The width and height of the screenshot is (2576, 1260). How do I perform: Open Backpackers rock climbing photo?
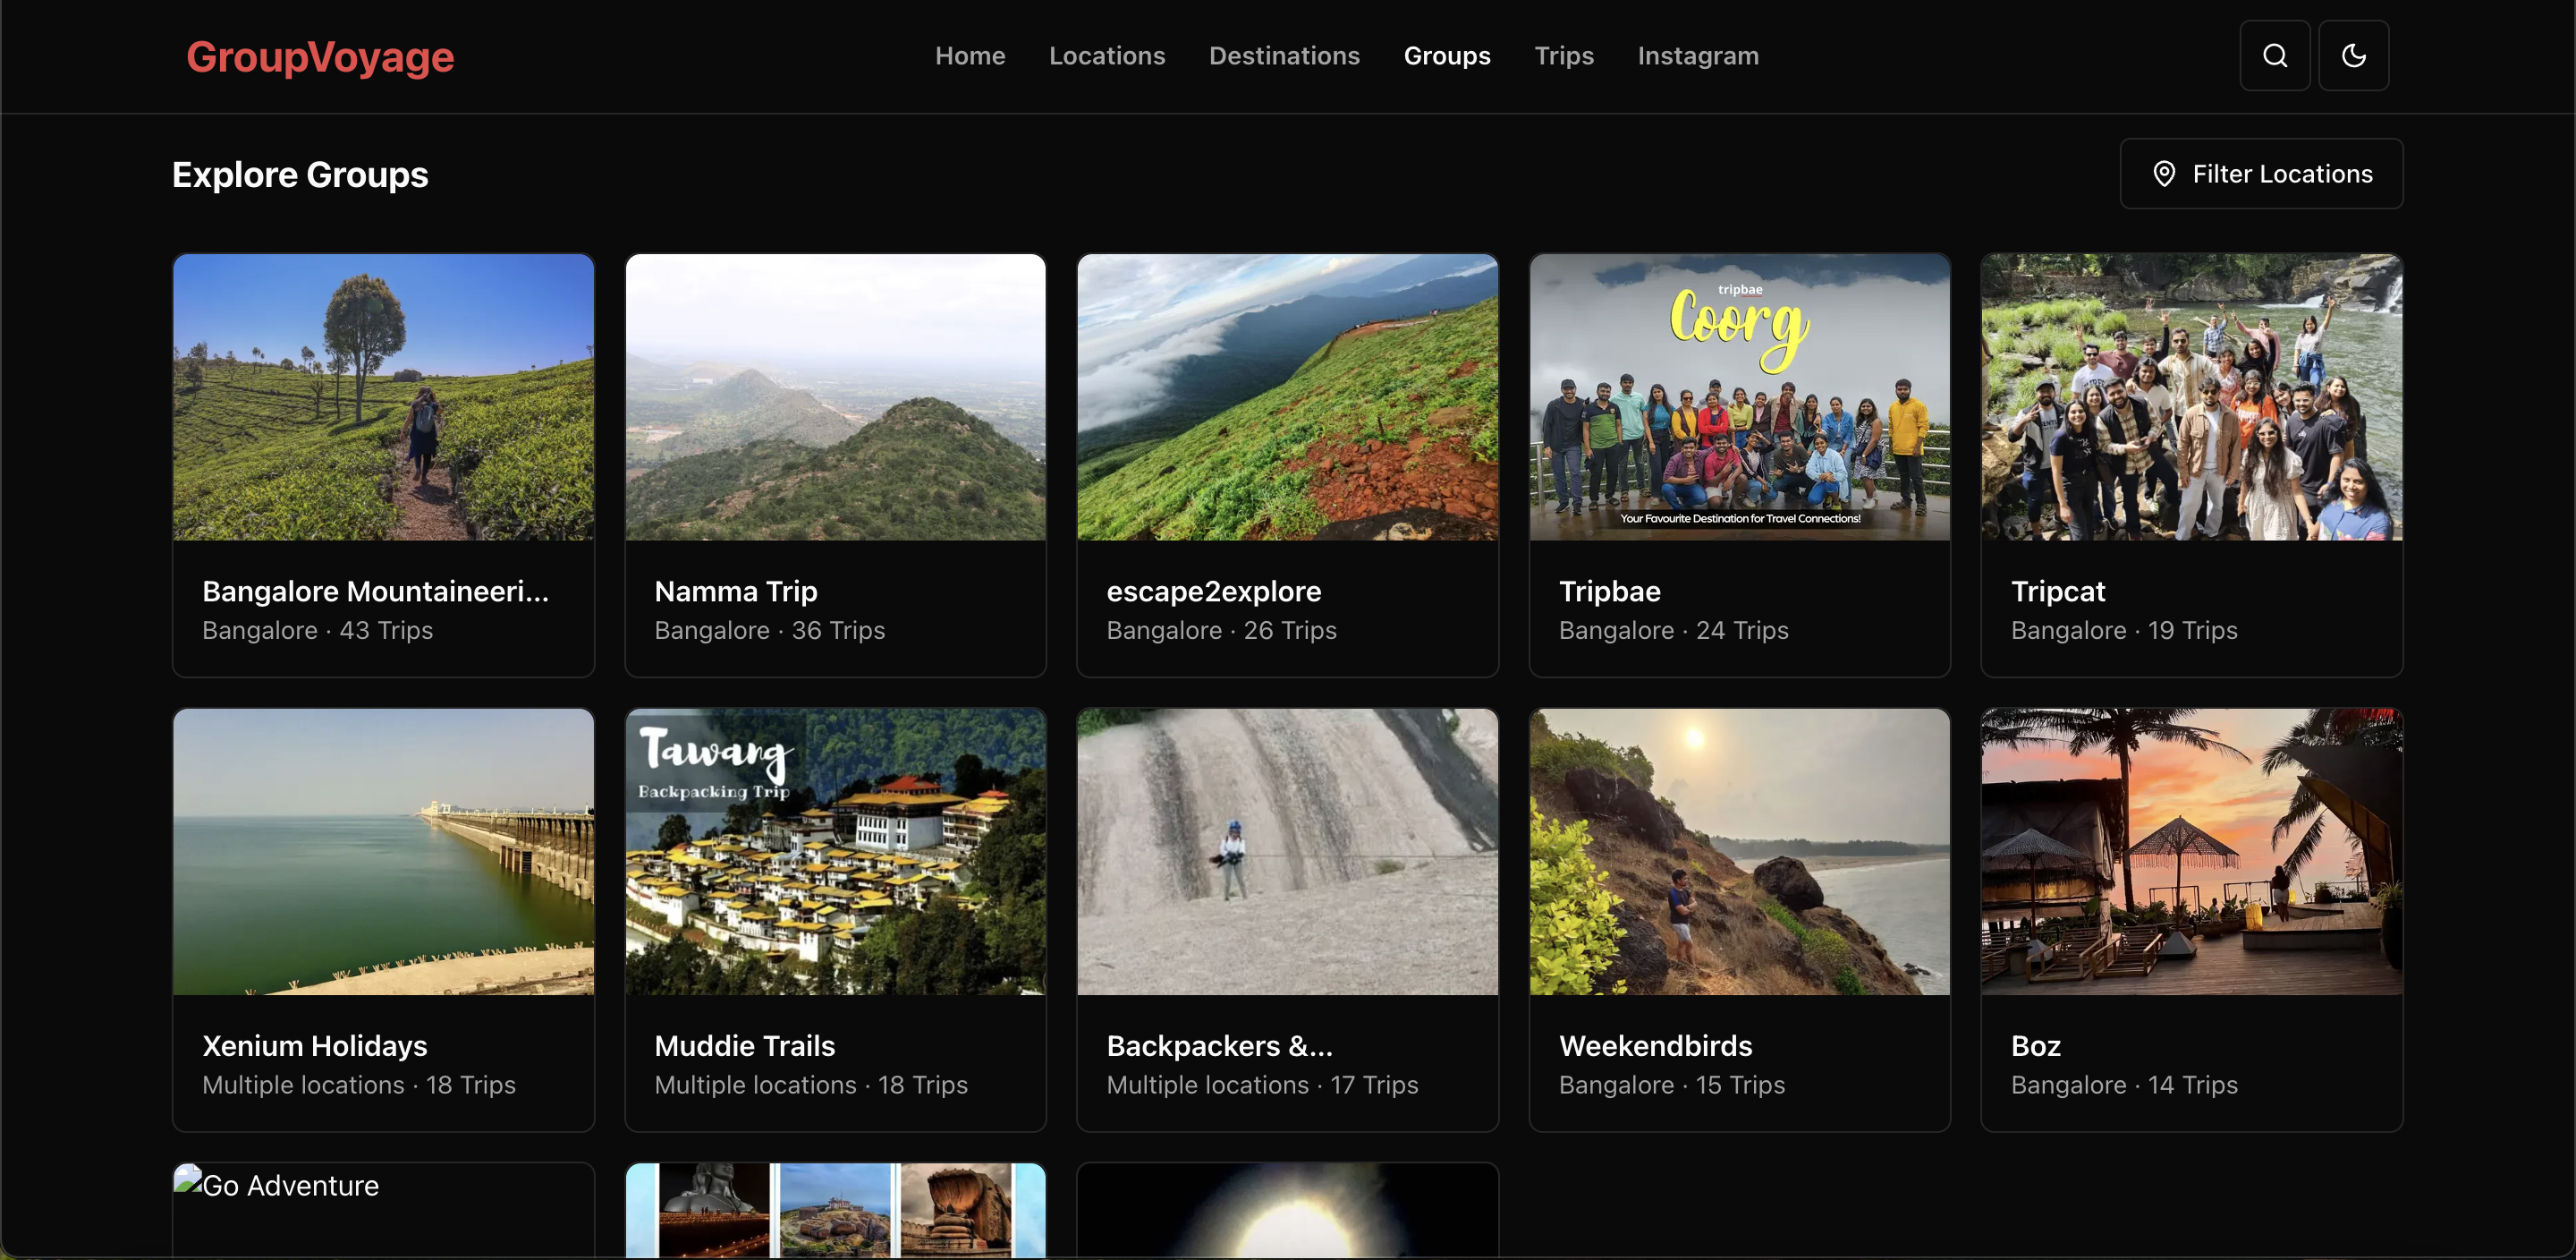coord(1287,852)
